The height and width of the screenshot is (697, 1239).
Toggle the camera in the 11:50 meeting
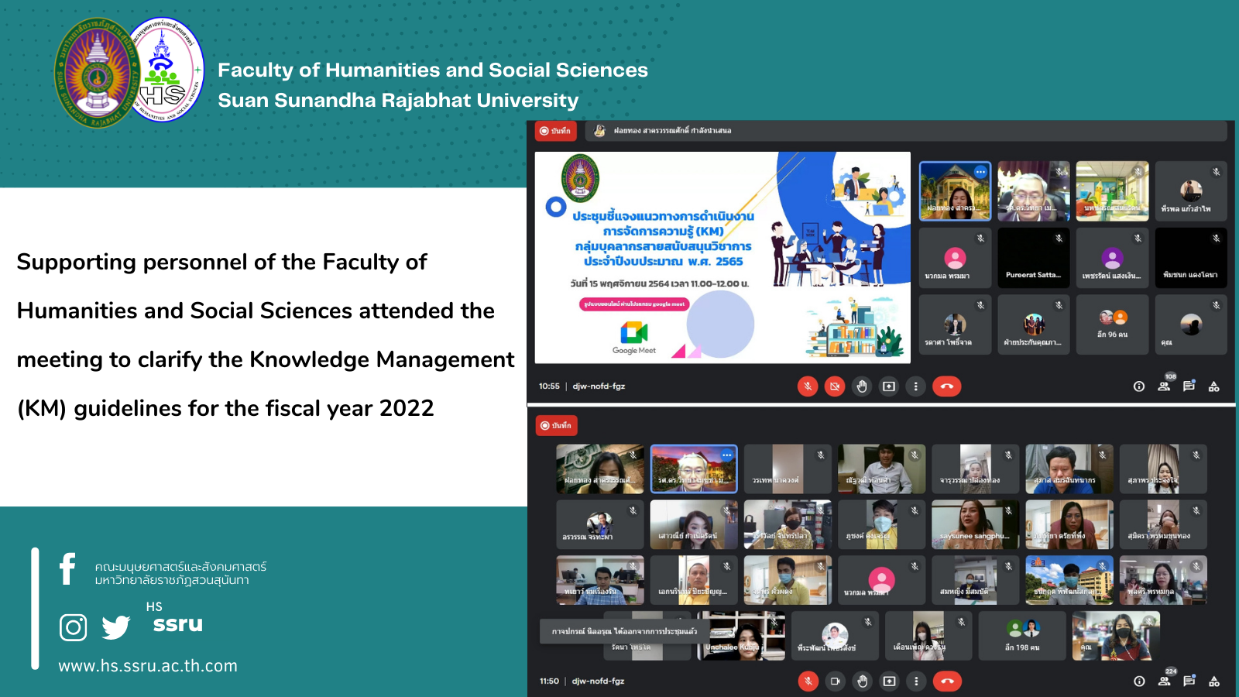835,682
